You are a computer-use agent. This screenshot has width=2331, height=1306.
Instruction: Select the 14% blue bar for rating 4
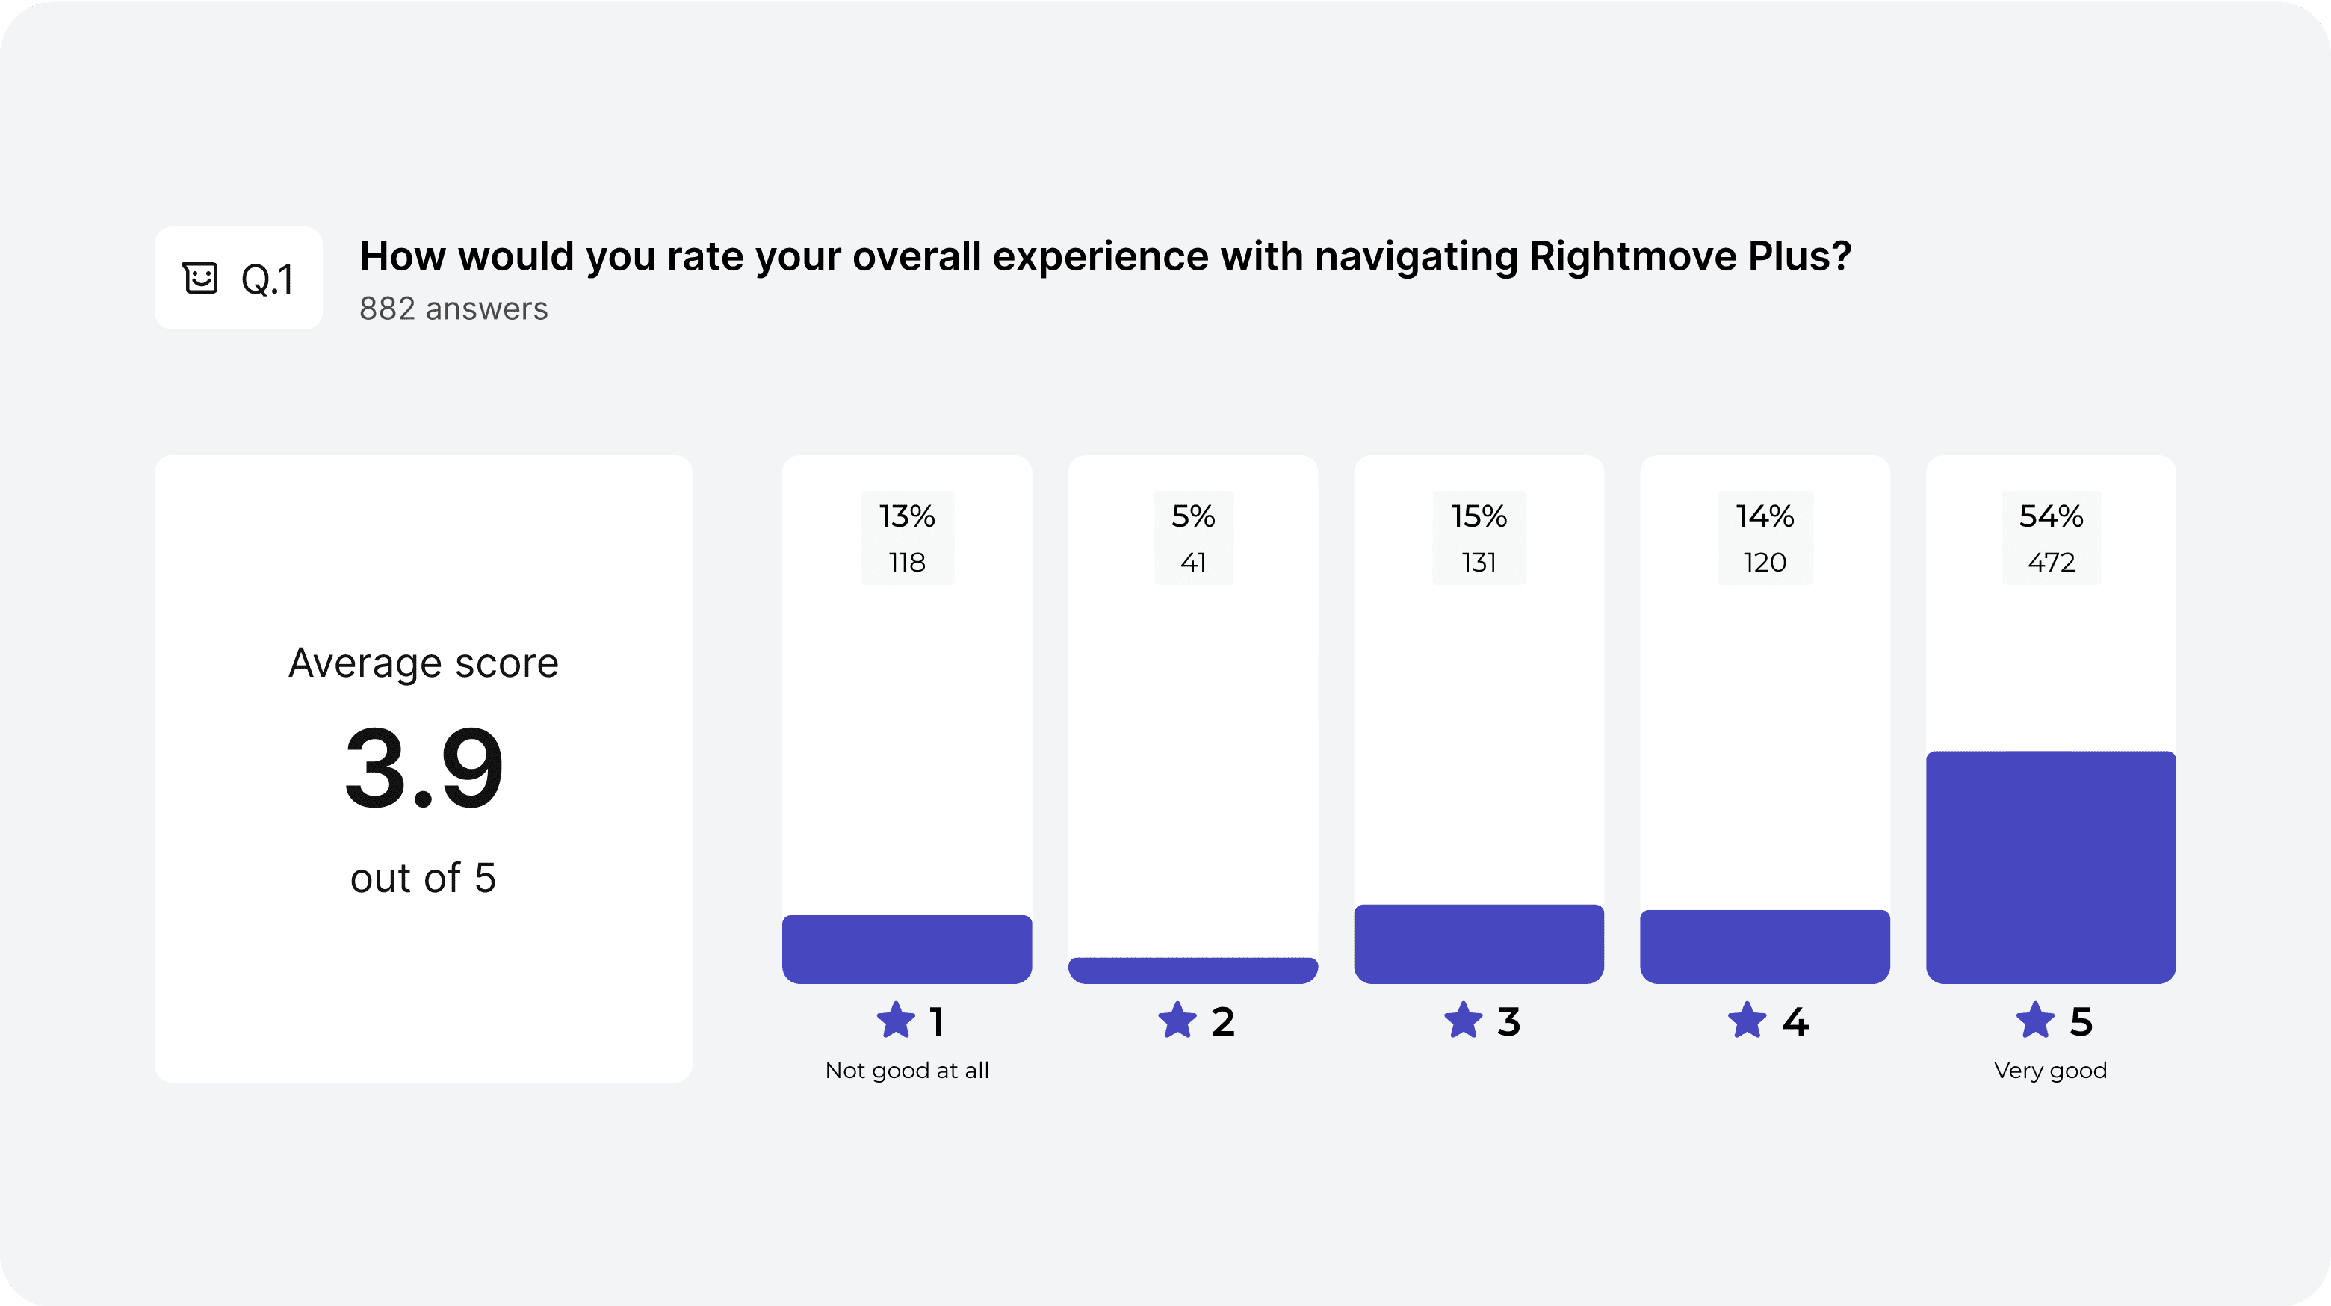click(1765, 947)
